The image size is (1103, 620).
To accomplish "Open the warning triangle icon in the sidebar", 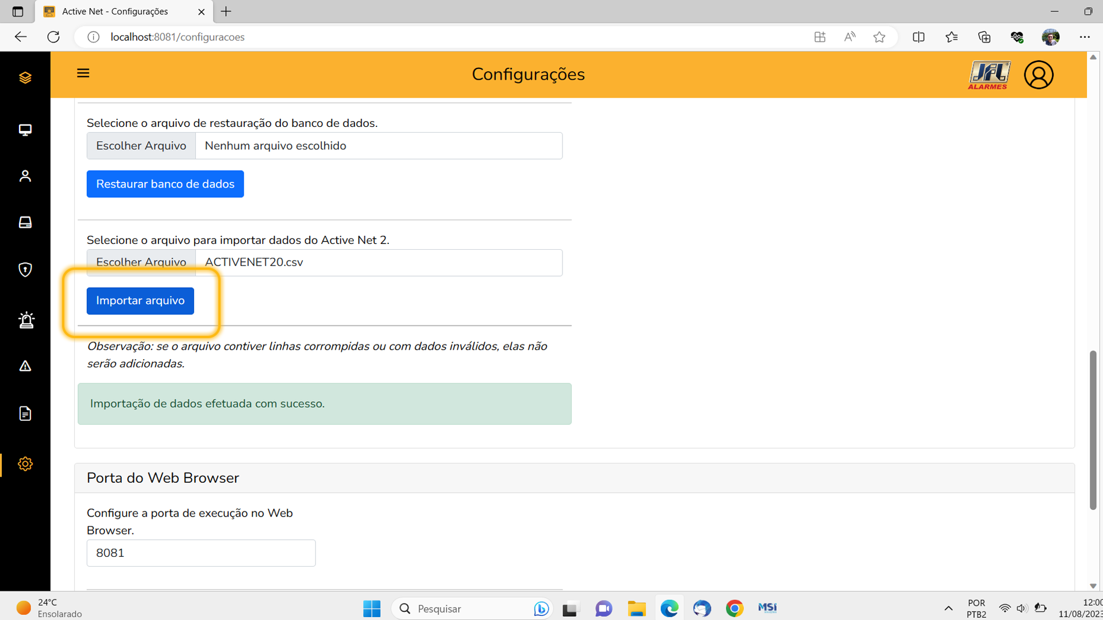I will pos(25,366).
